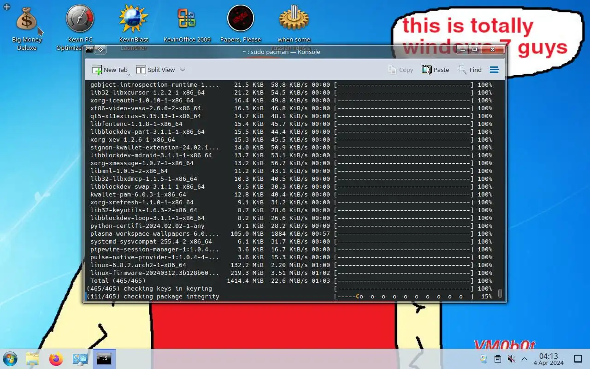Image resolution: width=590 pixels, height=369 pixels.
Task: Click 'checking keys in keyring' line
Action: point(289,289)
